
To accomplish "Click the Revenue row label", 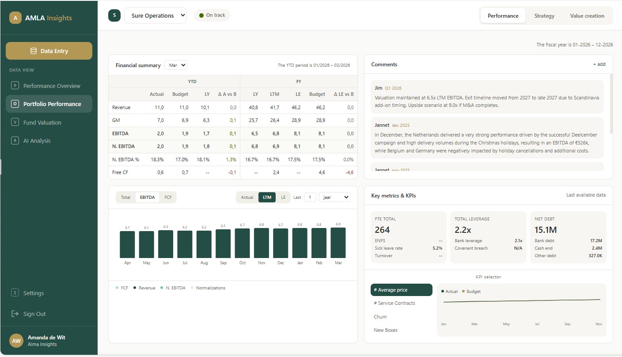I will coord(121,107).
